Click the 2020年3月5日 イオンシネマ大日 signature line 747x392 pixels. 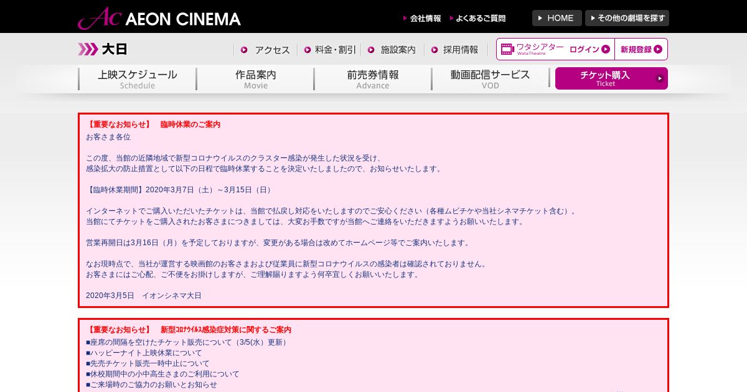pyautogui.click(x=144, y=296)
